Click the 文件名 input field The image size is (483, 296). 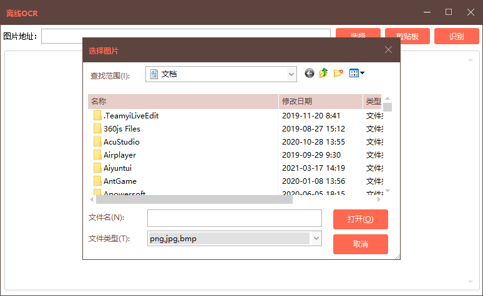click(x=234, y=218)
